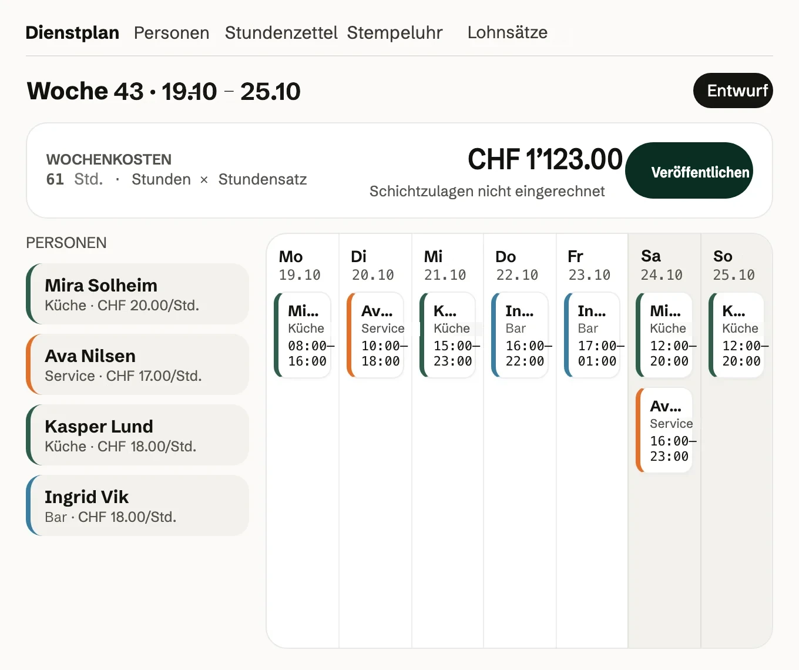The height and width of the screenshot is (670, 799).
Task: Switch to the Dienstplan tab
Action: [x=72, y=32]
